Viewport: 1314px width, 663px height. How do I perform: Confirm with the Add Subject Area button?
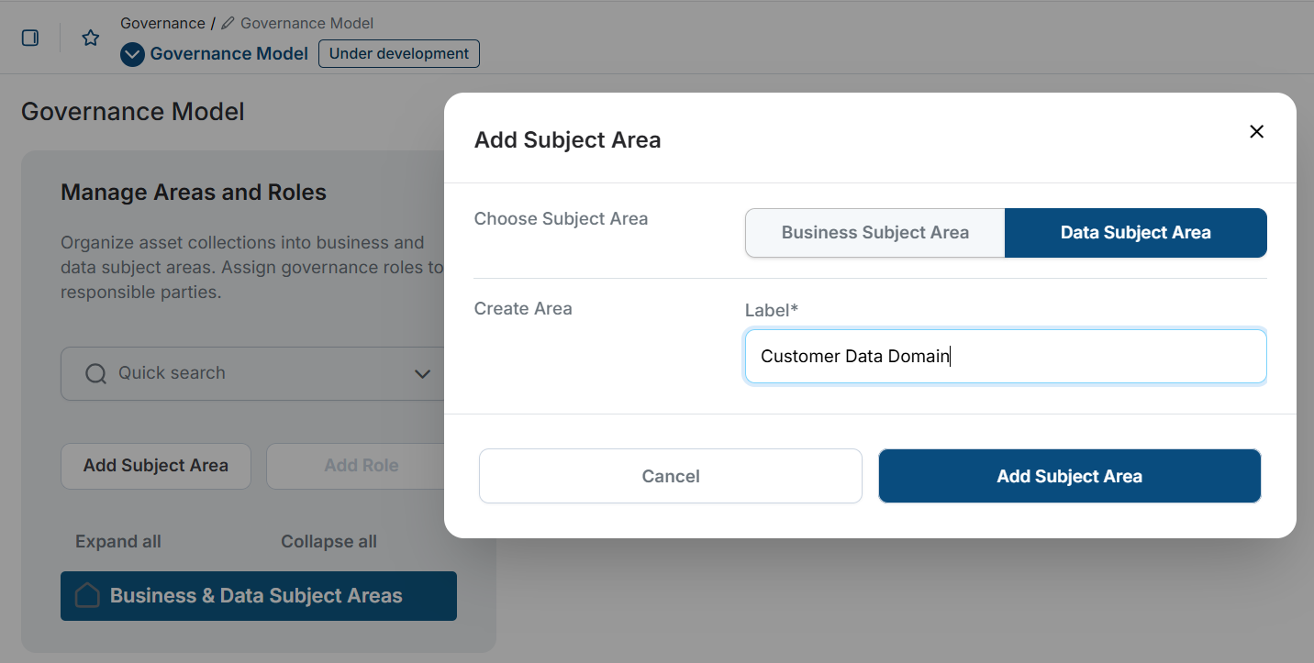tap(1069, 476)
